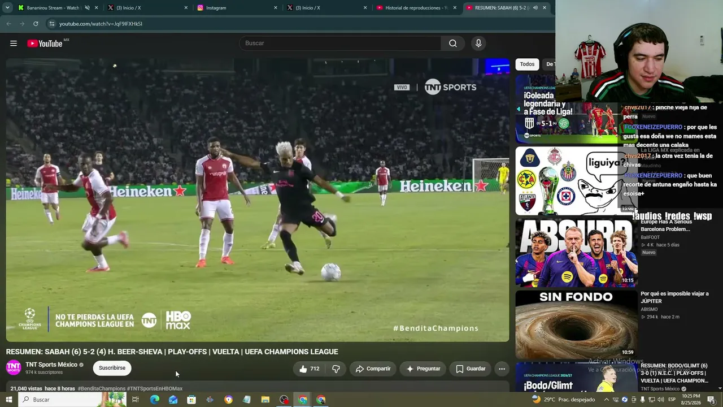View site information icon in address bar
This screenshot has width=723, height=407.
(x=51, y=24)
